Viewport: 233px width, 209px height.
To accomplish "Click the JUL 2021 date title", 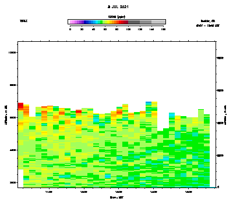I will pos(118,7).
